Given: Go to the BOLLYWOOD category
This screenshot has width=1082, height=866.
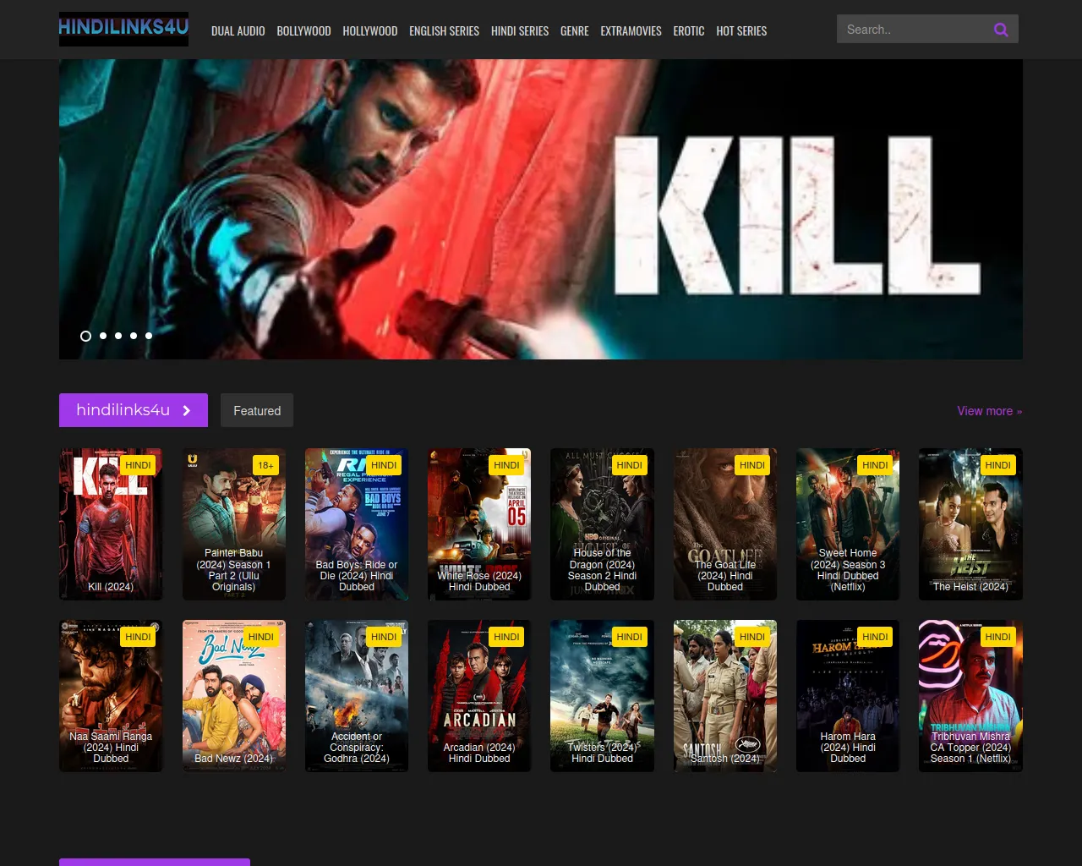Looking at the screenshot, I should coord(303,30).
